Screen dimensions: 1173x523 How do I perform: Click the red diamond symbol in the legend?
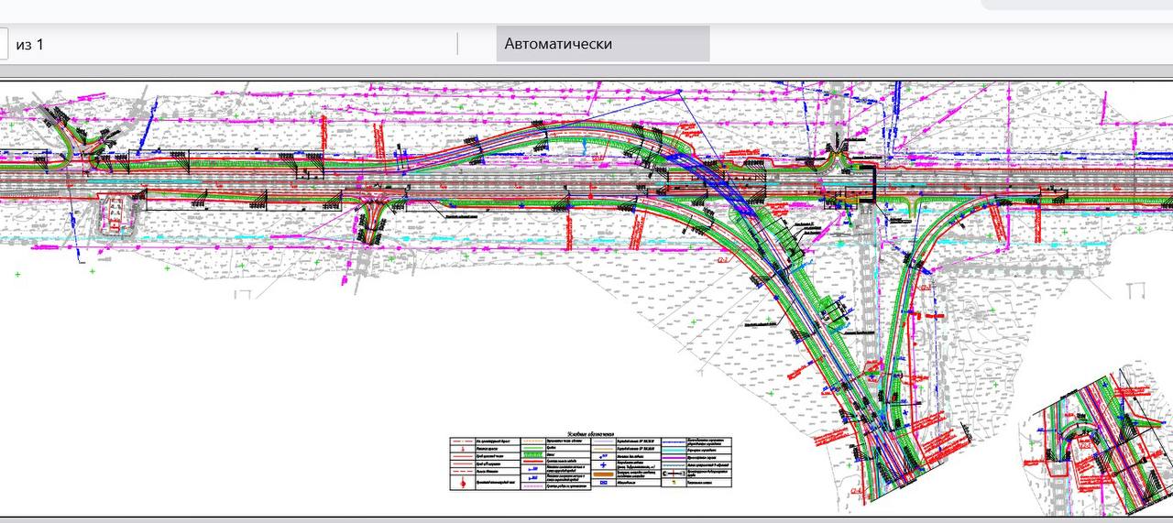[463, 483]
